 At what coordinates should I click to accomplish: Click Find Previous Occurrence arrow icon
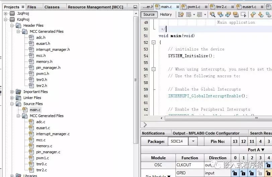[220, 14]
